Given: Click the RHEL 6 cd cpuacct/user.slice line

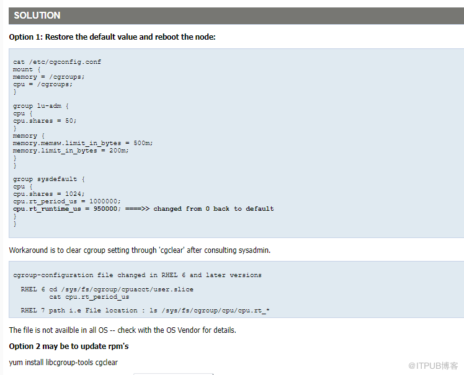Looking at the screenshot, I should coord(107,289).
